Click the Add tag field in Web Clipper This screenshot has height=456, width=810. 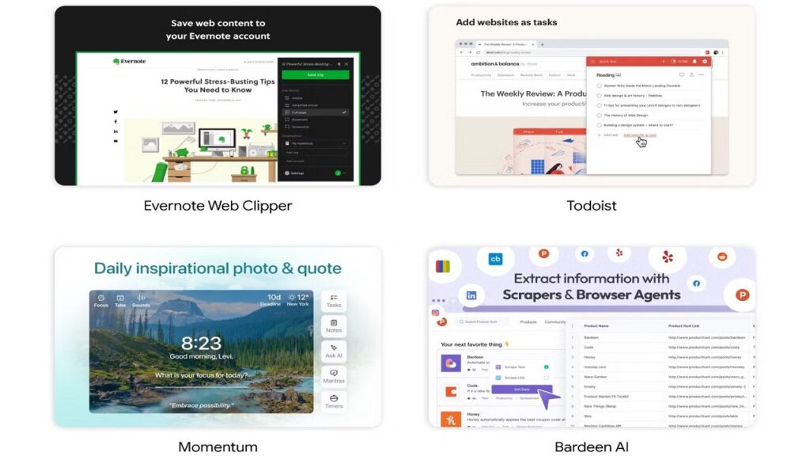tap(315, 153)
